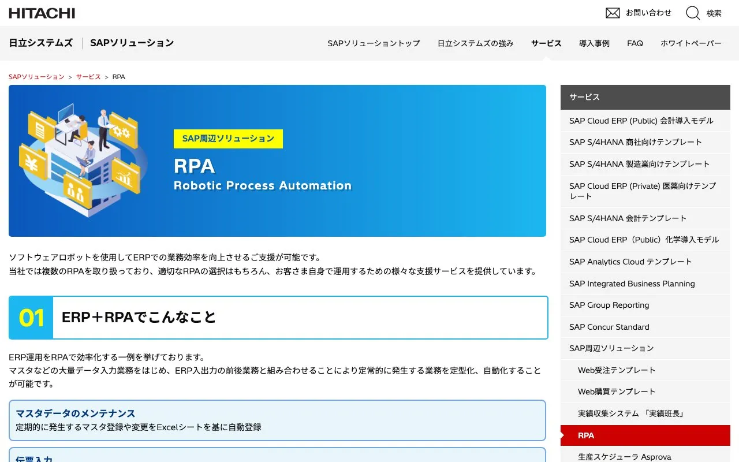This screenshot has height=462, width=739.
Task: Select サービス in top navigation
Action: click(x=546, y=43)
